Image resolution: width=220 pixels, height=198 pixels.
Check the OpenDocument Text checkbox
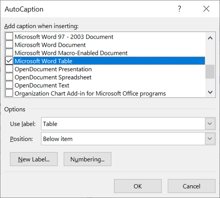point(9,85)
